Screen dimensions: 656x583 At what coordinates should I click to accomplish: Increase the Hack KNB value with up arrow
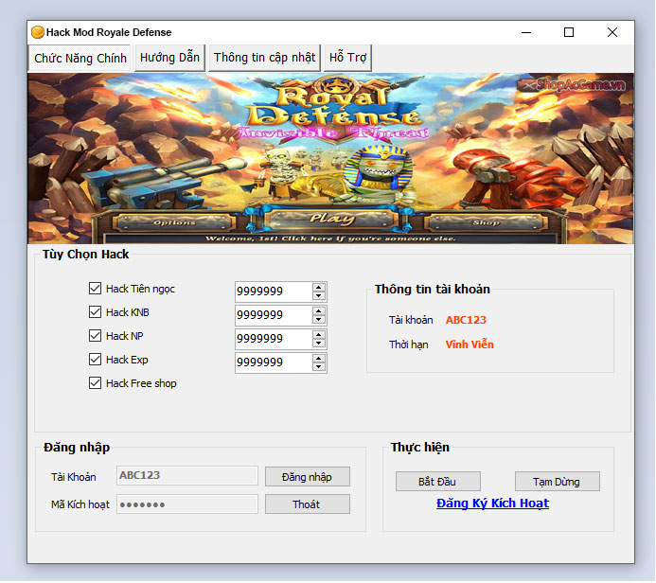(x=319, y=311)
